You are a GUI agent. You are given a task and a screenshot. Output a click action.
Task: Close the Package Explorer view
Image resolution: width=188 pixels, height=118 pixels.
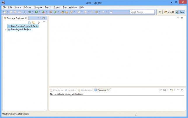[26, 18]
